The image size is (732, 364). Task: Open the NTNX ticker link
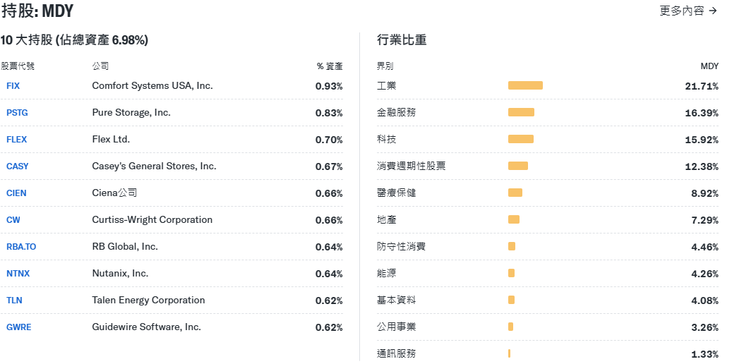(18, 274)
